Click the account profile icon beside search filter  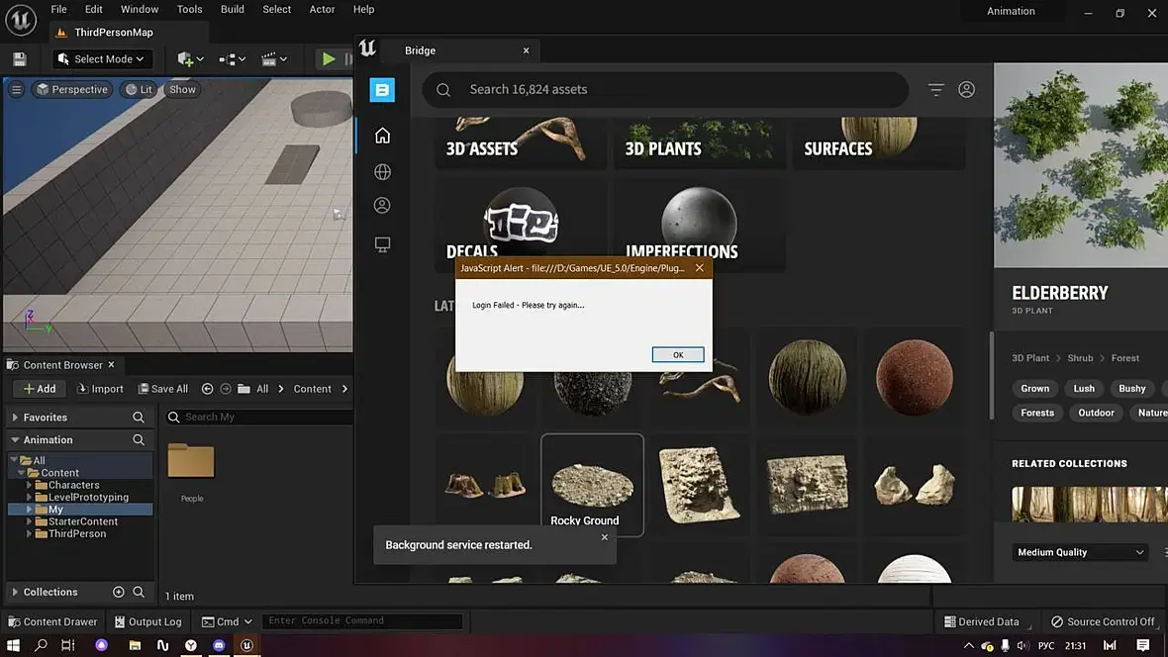966,89
